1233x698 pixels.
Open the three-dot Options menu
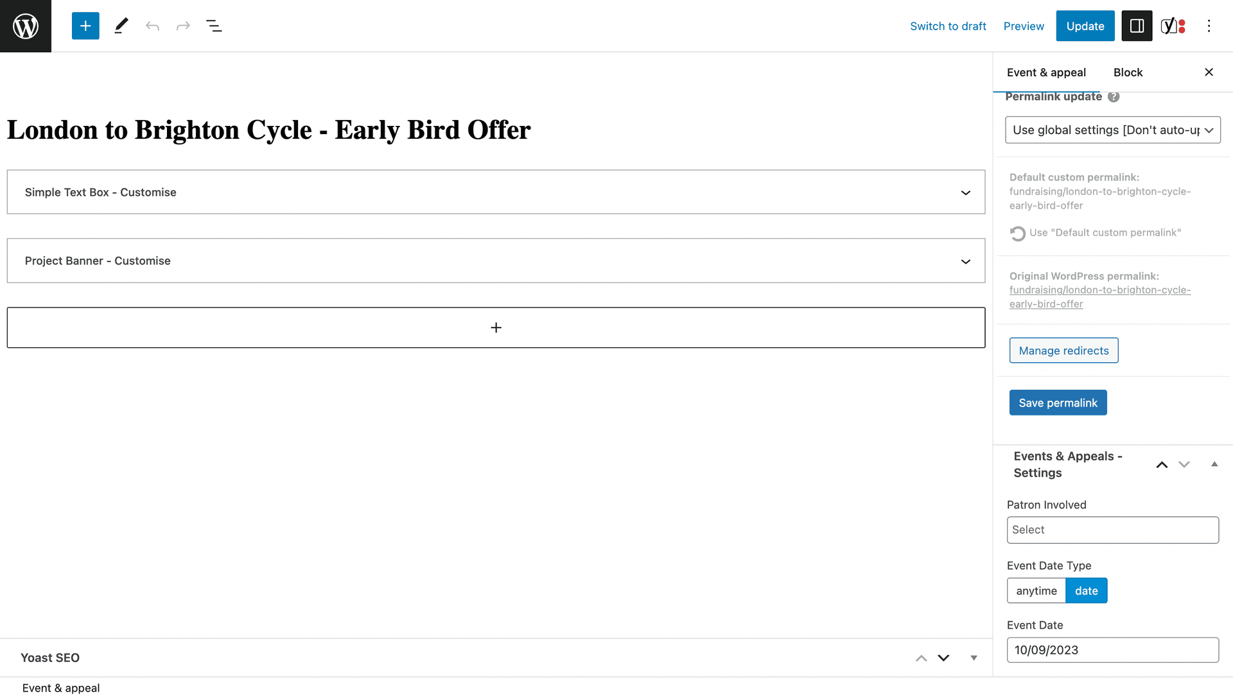tap(1209, 26)
